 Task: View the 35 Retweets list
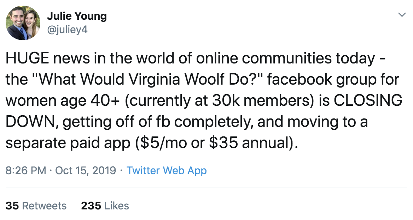[36, 206]
